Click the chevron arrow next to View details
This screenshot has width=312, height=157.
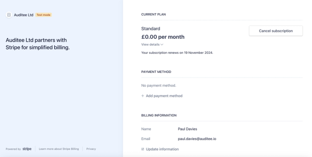(162, 44)
